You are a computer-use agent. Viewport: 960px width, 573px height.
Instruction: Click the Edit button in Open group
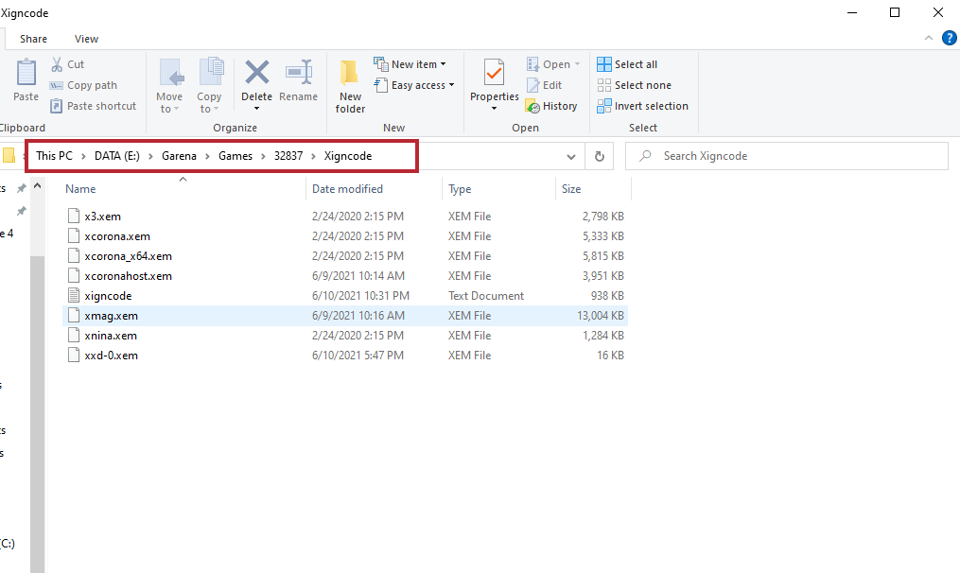click(x=544, y=85)
